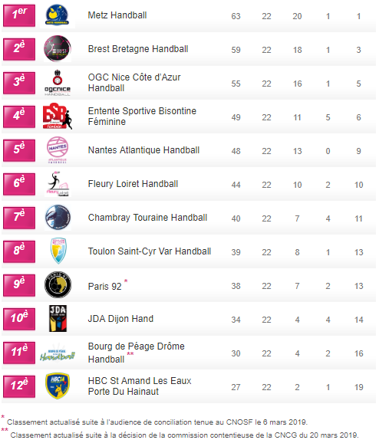
Task: Select the pink 12è rank badge
Action: 19,386
